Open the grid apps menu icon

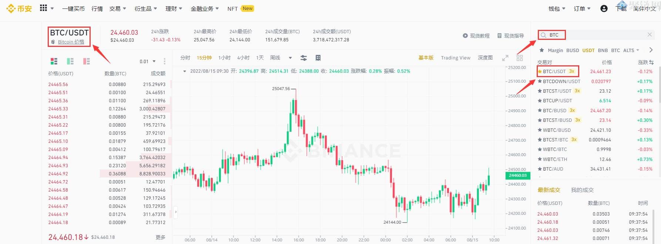(44, 8)
